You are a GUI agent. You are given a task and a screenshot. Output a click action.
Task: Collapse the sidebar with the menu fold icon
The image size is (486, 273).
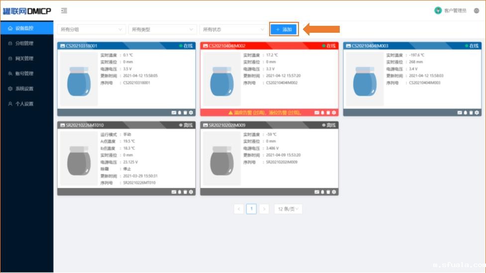point(64,10)
